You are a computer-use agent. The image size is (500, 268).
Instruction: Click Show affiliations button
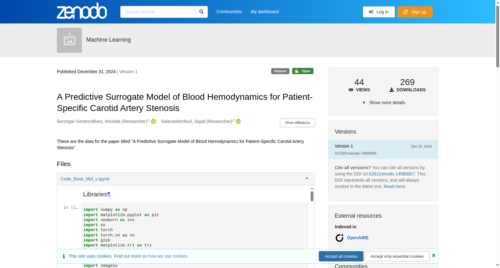[297, 123]
